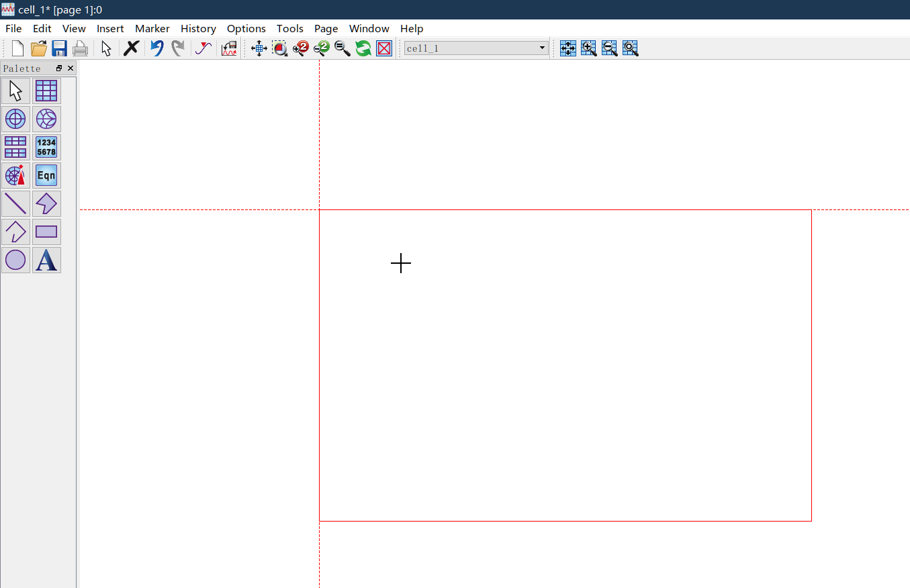Open the Insert menu
Screen dimensions: 910x588
point(110,28)
